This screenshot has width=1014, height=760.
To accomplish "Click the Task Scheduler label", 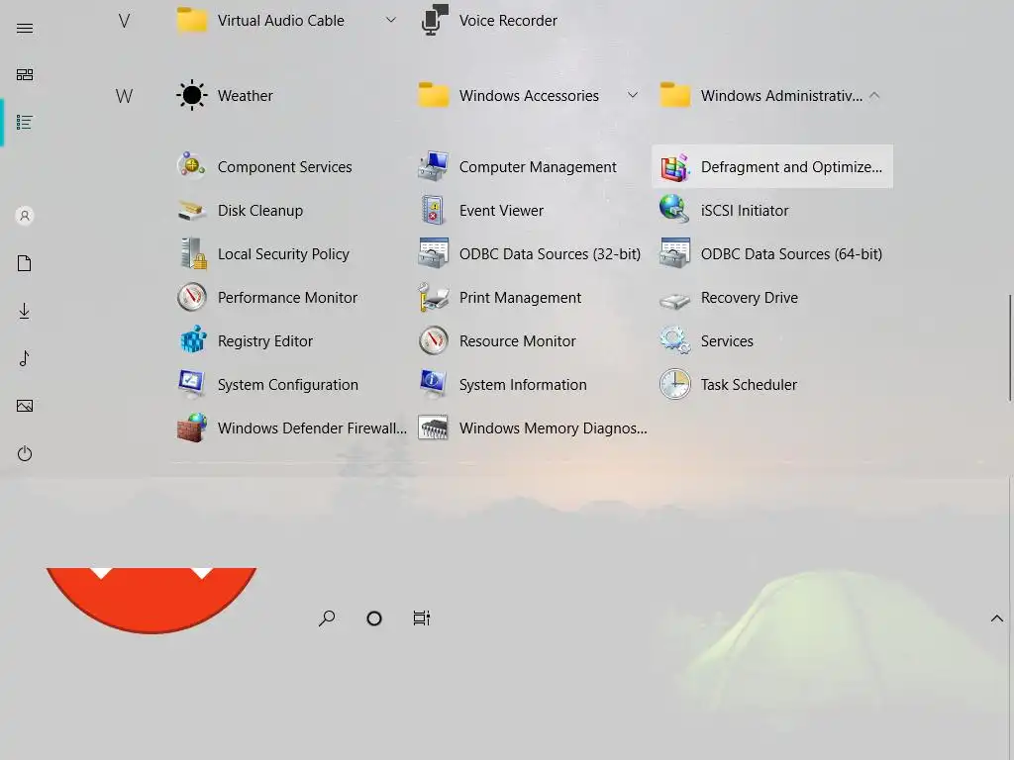I will [x=749, y=385].
